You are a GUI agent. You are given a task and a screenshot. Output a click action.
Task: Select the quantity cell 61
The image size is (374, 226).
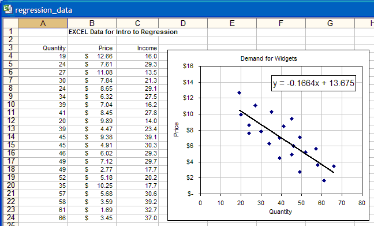[x=43, y=210]
